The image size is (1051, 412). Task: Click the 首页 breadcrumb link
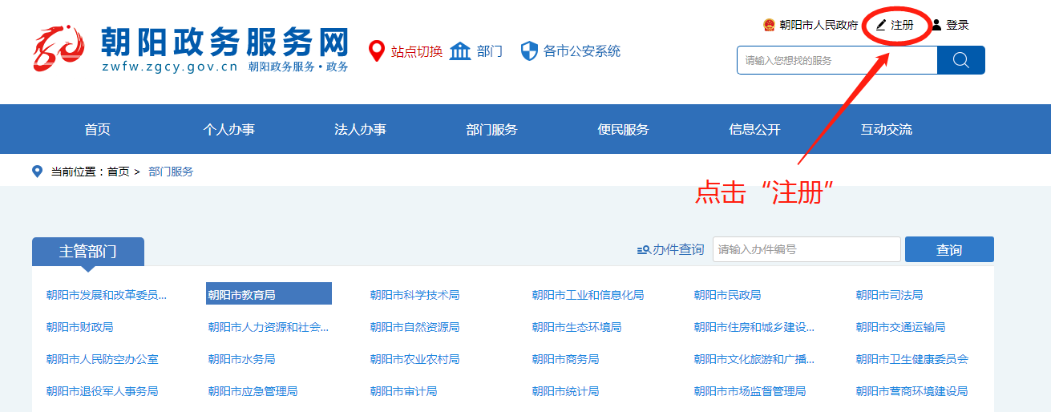pos(119,172)
